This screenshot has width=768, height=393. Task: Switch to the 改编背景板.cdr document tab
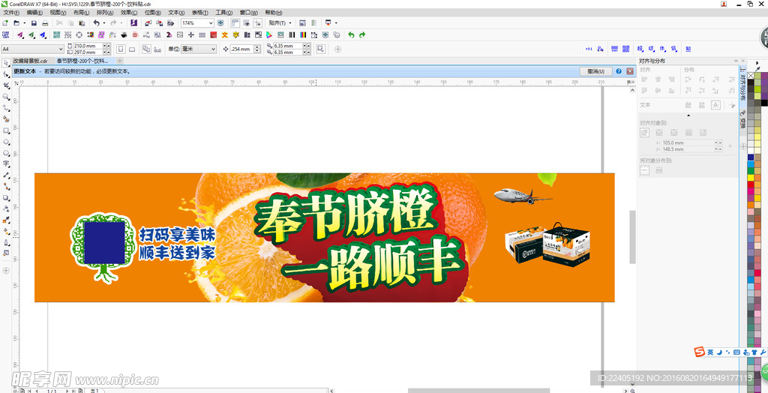pyautogui.click(x=30, y=61)
